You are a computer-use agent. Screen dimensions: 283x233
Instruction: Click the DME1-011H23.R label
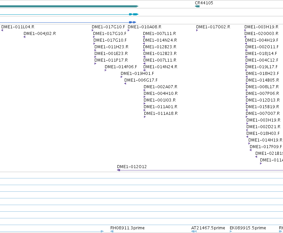pyautogui.click(x=111, y=47)
